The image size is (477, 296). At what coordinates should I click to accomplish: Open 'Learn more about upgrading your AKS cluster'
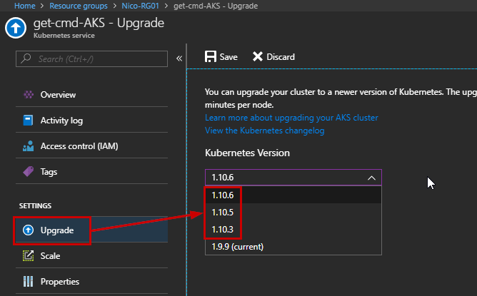pyautogui.click(x=291, y=118)
